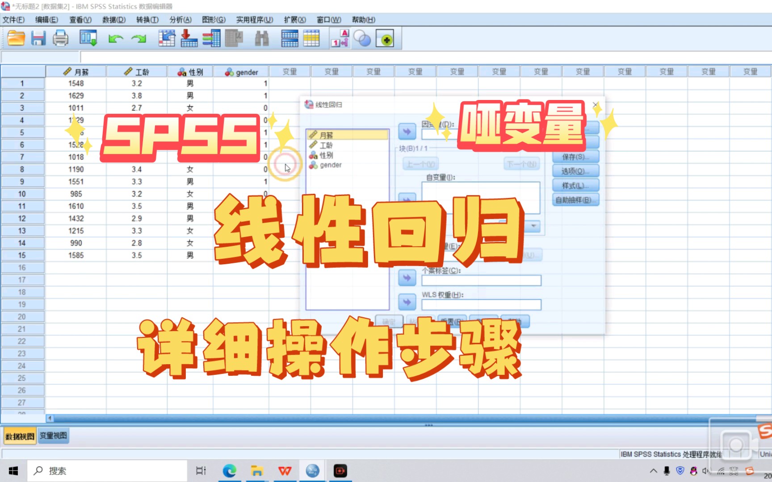
Task: Click the taskbar search box
Action: [x=107, y=471]
